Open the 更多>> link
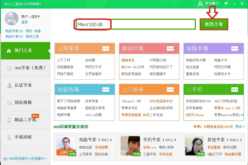The image size is (248, 165). click(240, 127)
